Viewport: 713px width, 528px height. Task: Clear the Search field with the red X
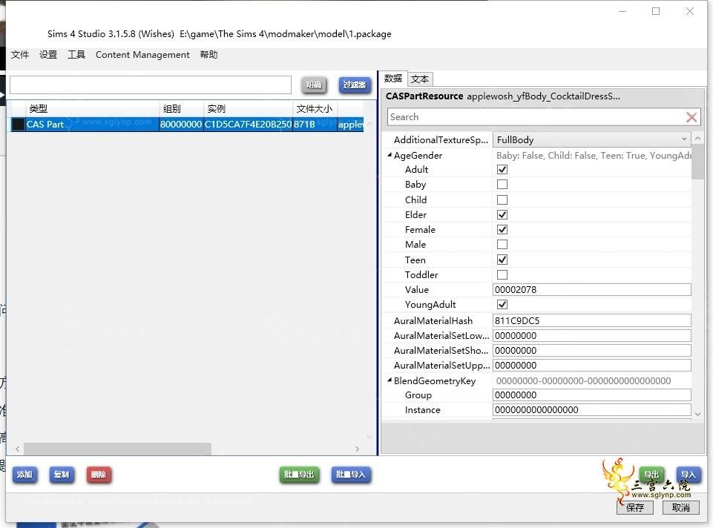pyautogui.click(x=691, y=117)
